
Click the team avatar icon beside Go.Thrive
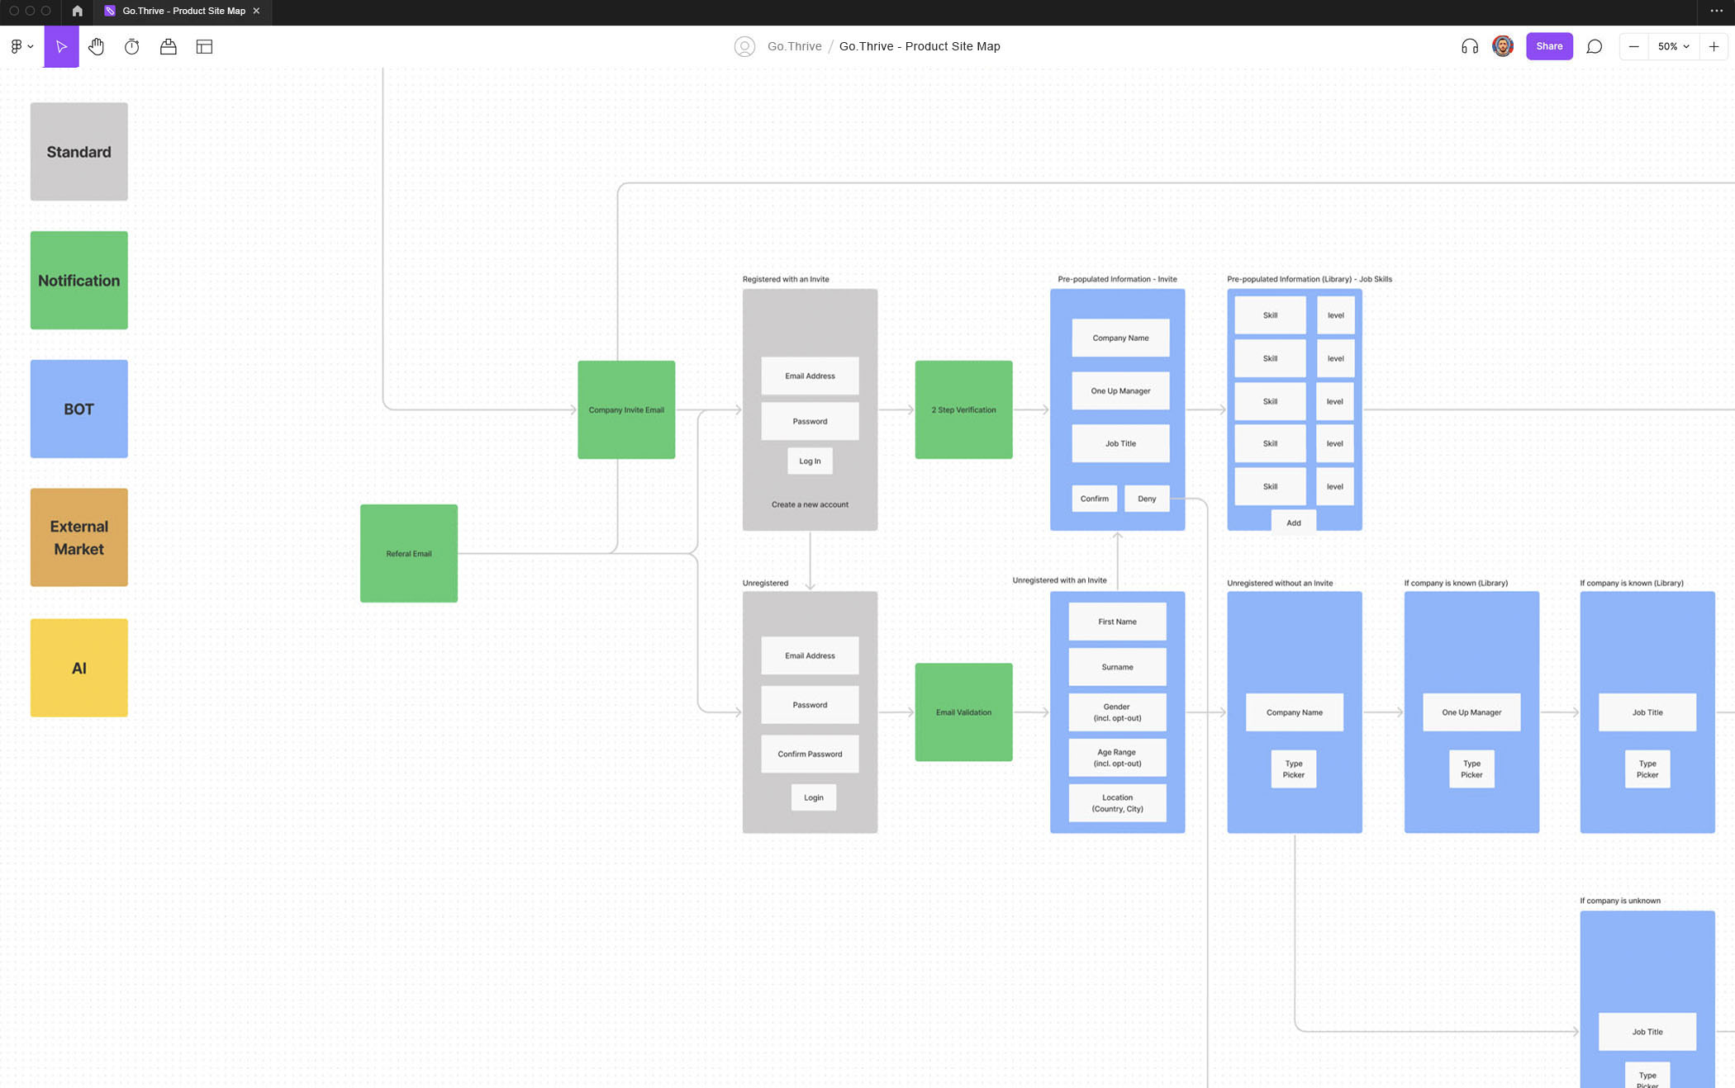[x=744, y=46]
